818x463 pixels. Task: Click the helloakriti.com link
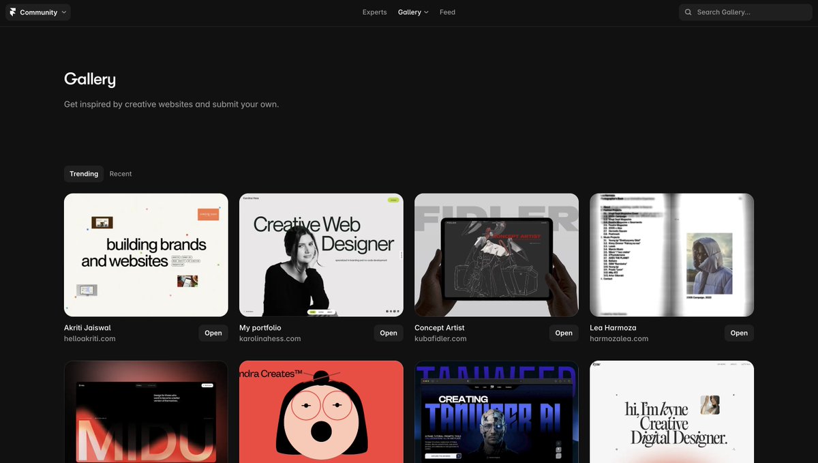tap(90, 339)
